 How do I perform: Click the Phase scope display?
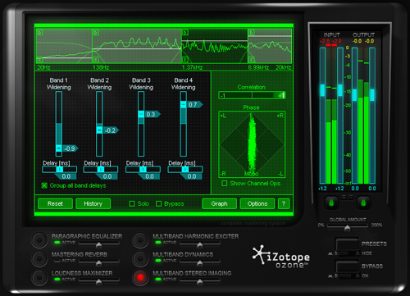(252, 144)
